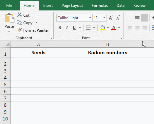
Task: Align text left
Action: 130,28
